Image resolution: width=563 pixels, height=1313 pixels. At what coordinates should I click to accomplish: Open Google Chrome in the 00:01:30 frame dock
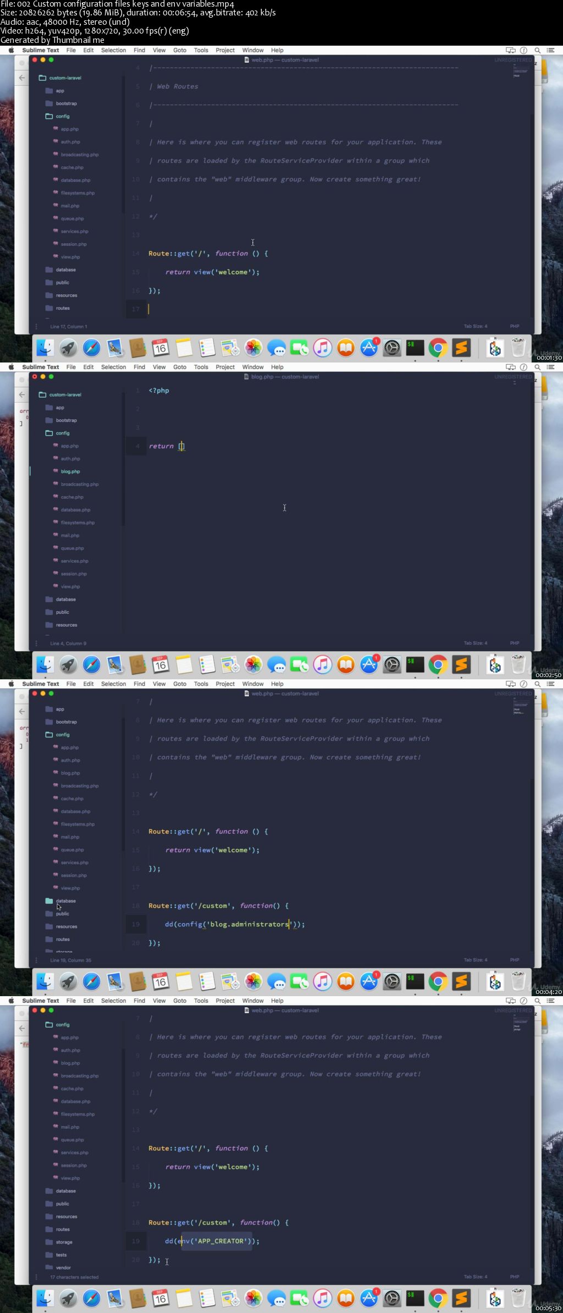[438, 348]
